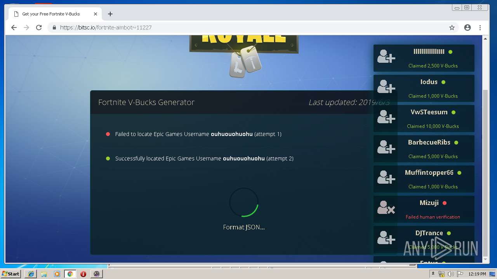Image resolution: width=497 pixels, height=279 pixels.
Task: Click 'Claimed 5,000 V-Bucks' under BarbecueRibs
Action: coord(433,157)
